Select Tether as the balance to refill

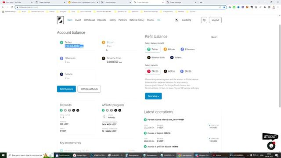click(x=152, y=49)
